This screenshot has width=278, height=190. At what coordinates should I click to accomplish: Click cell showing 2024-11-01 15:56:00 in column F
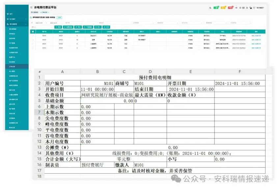tap(240, 83)
